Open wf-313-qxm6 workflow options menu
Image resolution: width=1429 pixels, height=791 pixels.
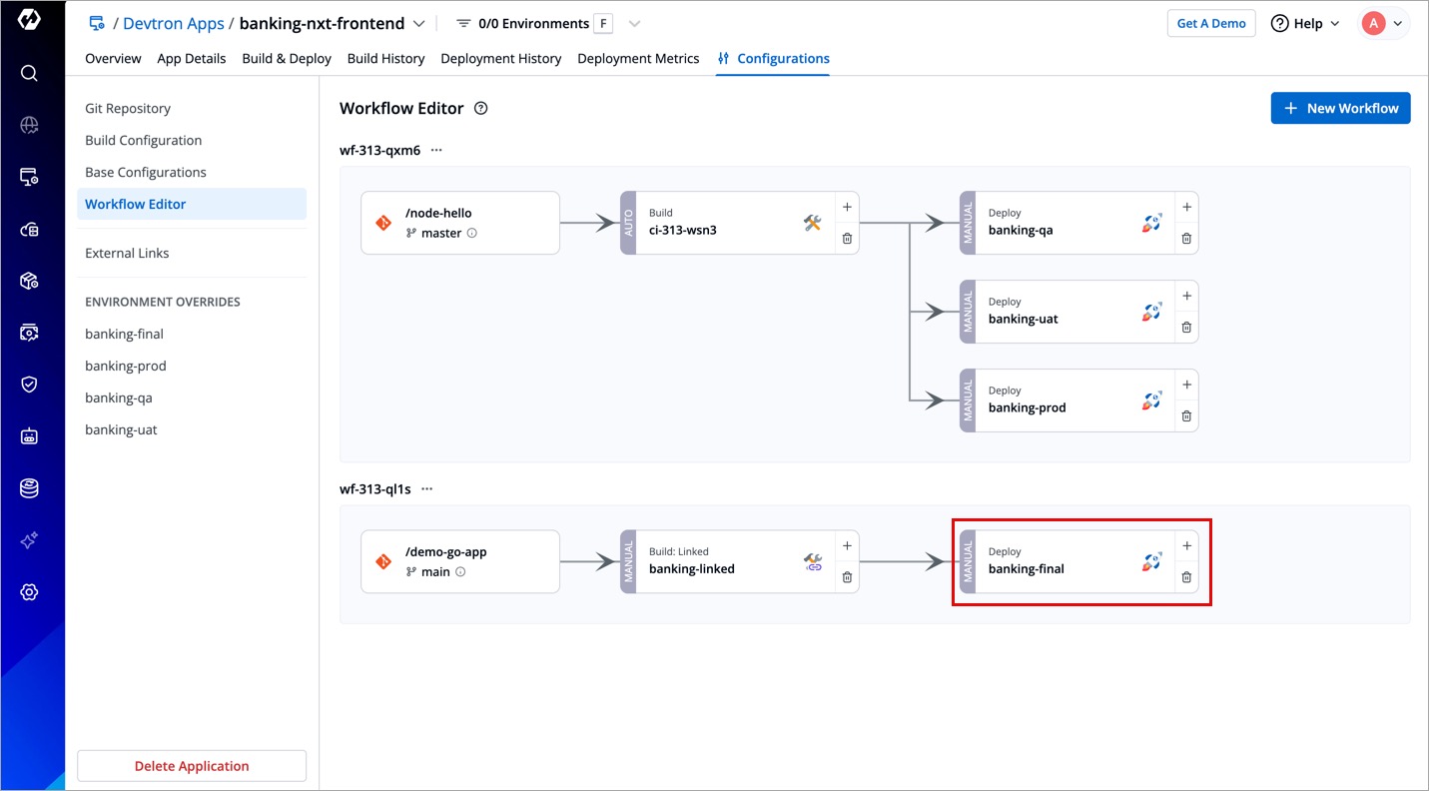click(x=436, y=151)
